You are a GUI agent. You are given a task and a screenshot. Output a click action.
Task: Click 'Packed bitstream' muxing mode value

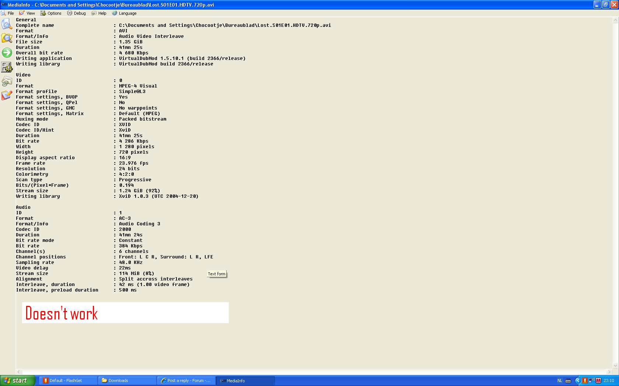pos(143,119)
